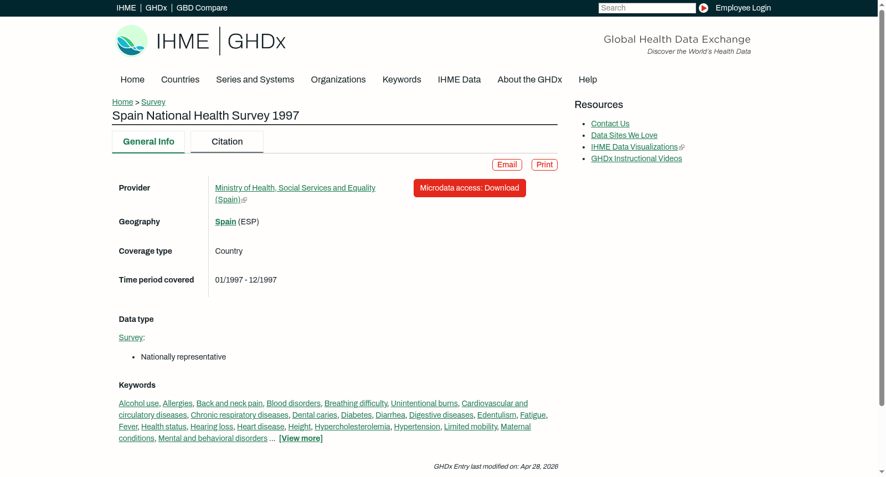Click the Print button

click(545, 165)
